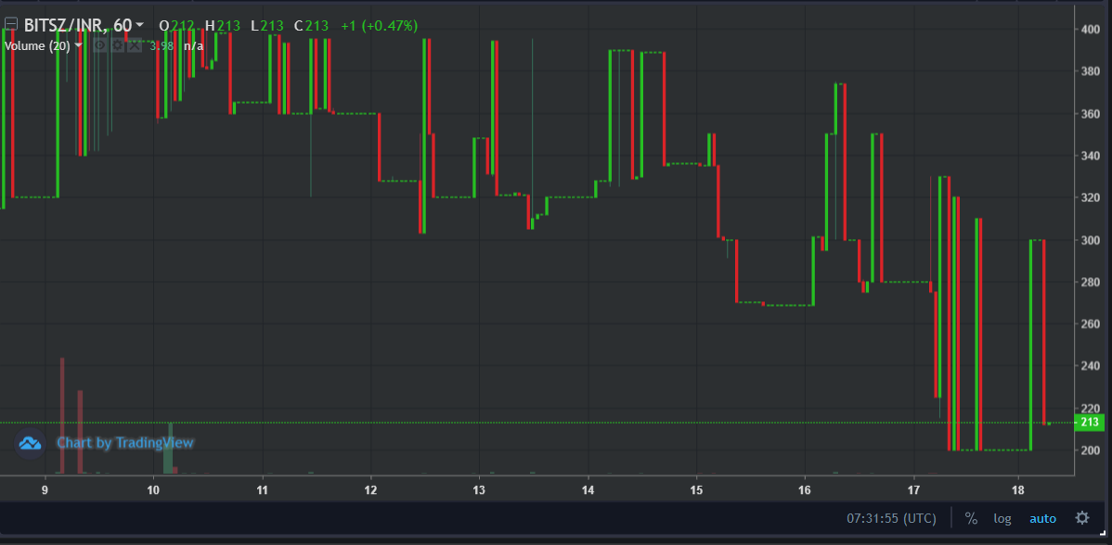Screen dimensions: 1112x545
Task: Toggle auto scale with auto button
Action: click(1042, 518)
